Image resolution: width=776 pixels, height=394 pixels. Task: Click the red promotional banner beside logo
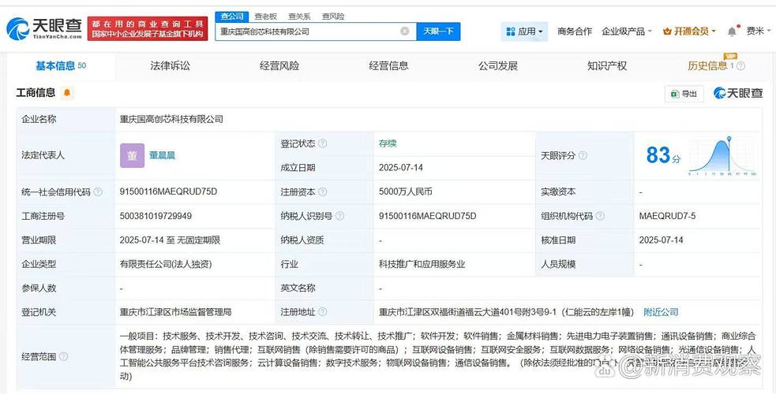[148, 28]
